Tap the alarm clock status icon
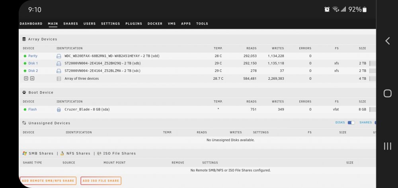The height and width of the screenshot is (188, 398). pyautogui.click(x=327, y=10)
